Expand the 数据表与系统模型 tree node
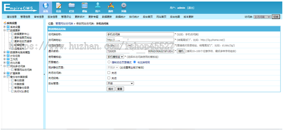This screenshot has width=283, height=130. click(5, 52)
